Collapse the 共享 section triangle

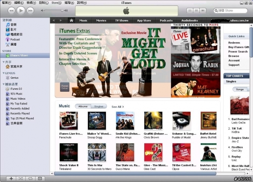[x=4, y=62]
